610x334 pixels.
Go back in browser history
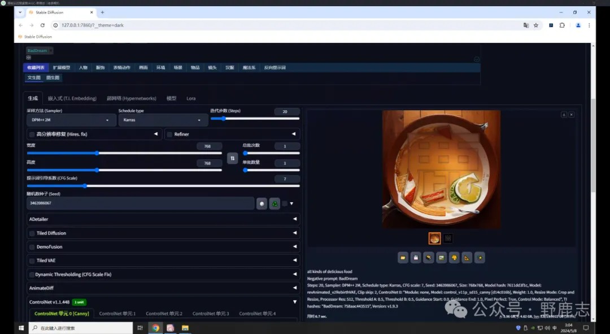pos(21,25)
